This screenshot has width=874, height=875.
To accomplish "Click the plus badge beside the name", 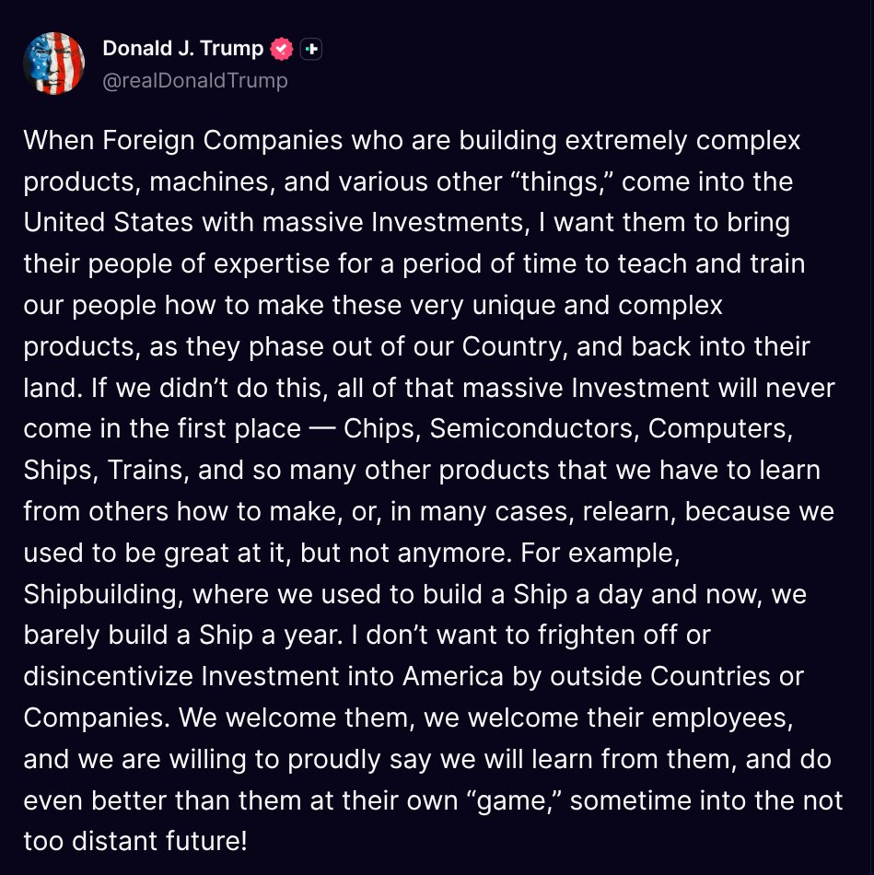I will coord(310,49).
